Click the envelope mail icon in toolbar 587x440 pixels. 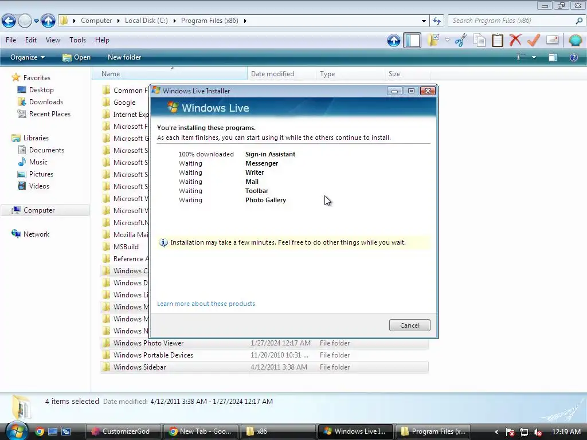coord(553,40)
